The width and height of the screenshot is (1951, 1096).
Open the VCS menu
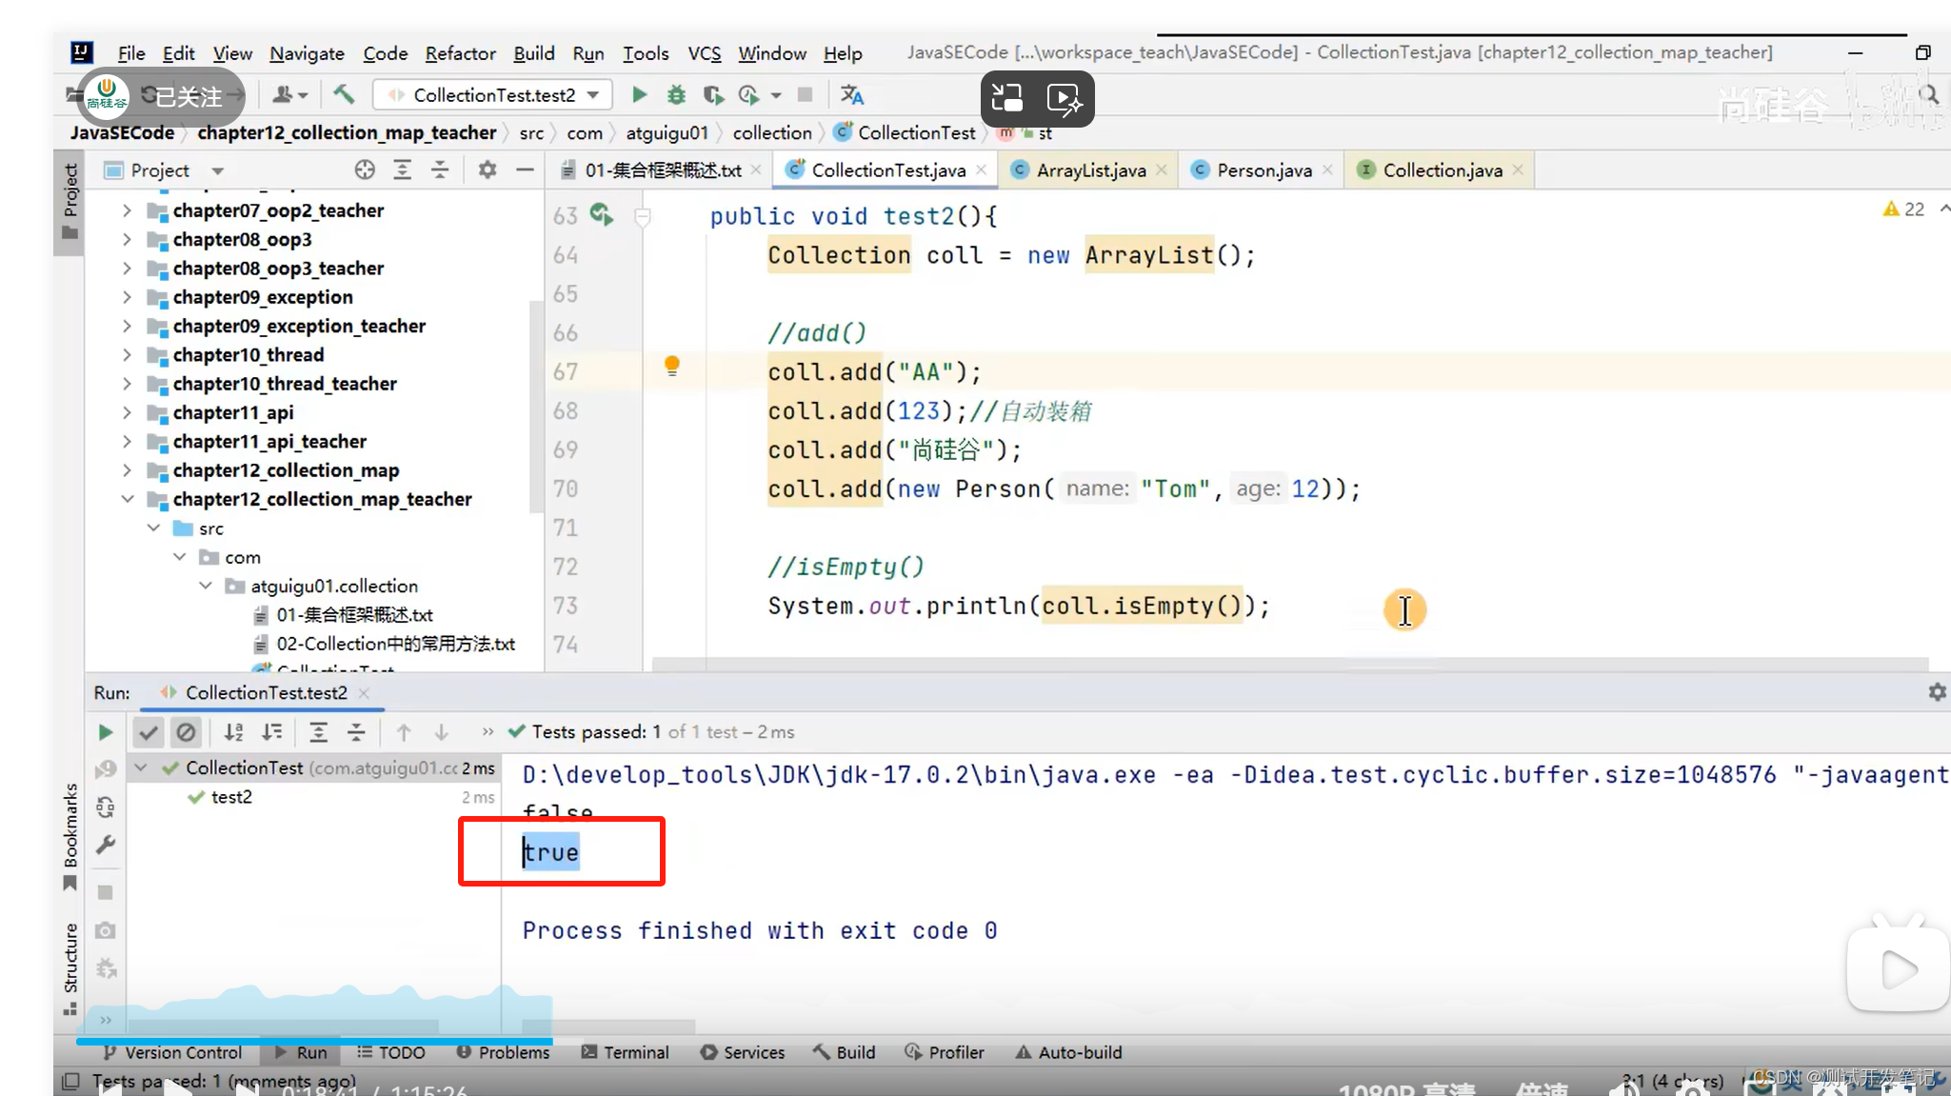(x=705, y=53)
